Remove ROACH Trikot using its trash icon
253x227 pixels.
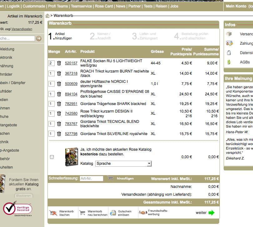click(x=59, y=73)
